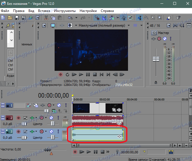This screenshot has width=192, height=161.
Task: Open the dropdown in the left panel
Action: [11, 40]
